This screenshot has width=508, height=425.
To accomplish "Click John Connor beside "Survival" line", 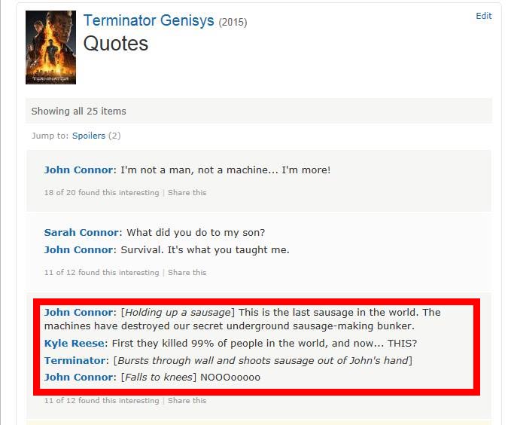I will click(78, 249).
